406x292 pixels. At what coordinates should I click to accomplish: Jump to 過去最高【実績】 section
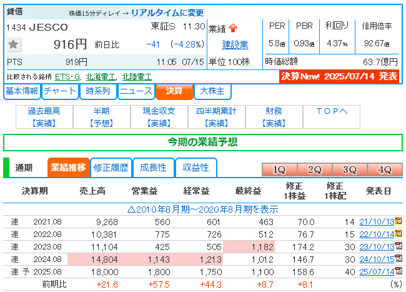pos(44,117)
